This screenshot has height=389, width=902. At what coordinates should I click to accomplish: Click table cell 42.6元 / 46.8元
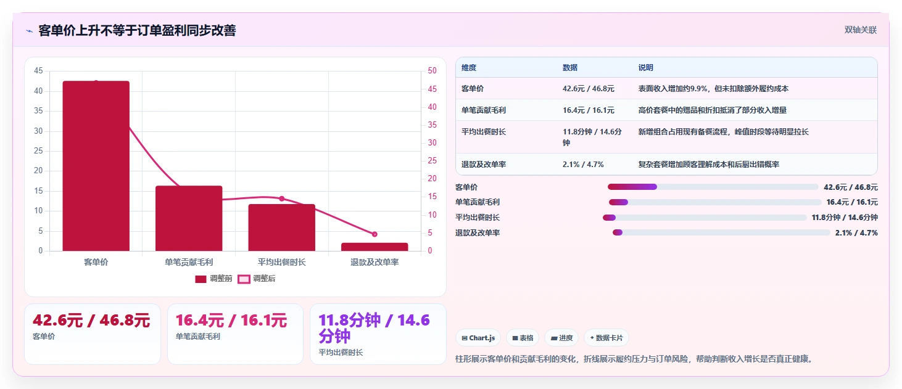(x=589, y=89)
